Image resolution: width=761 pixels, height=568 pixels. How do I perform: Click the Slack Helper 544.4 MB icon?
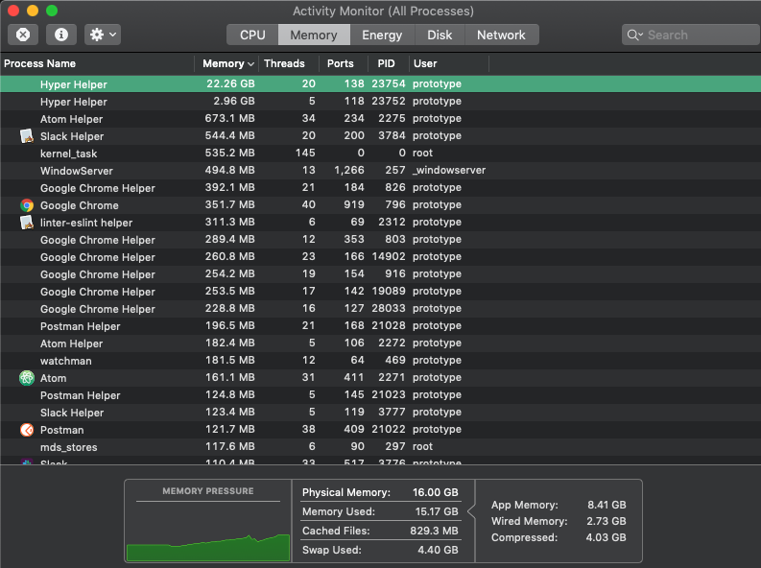tap(27, 136)
